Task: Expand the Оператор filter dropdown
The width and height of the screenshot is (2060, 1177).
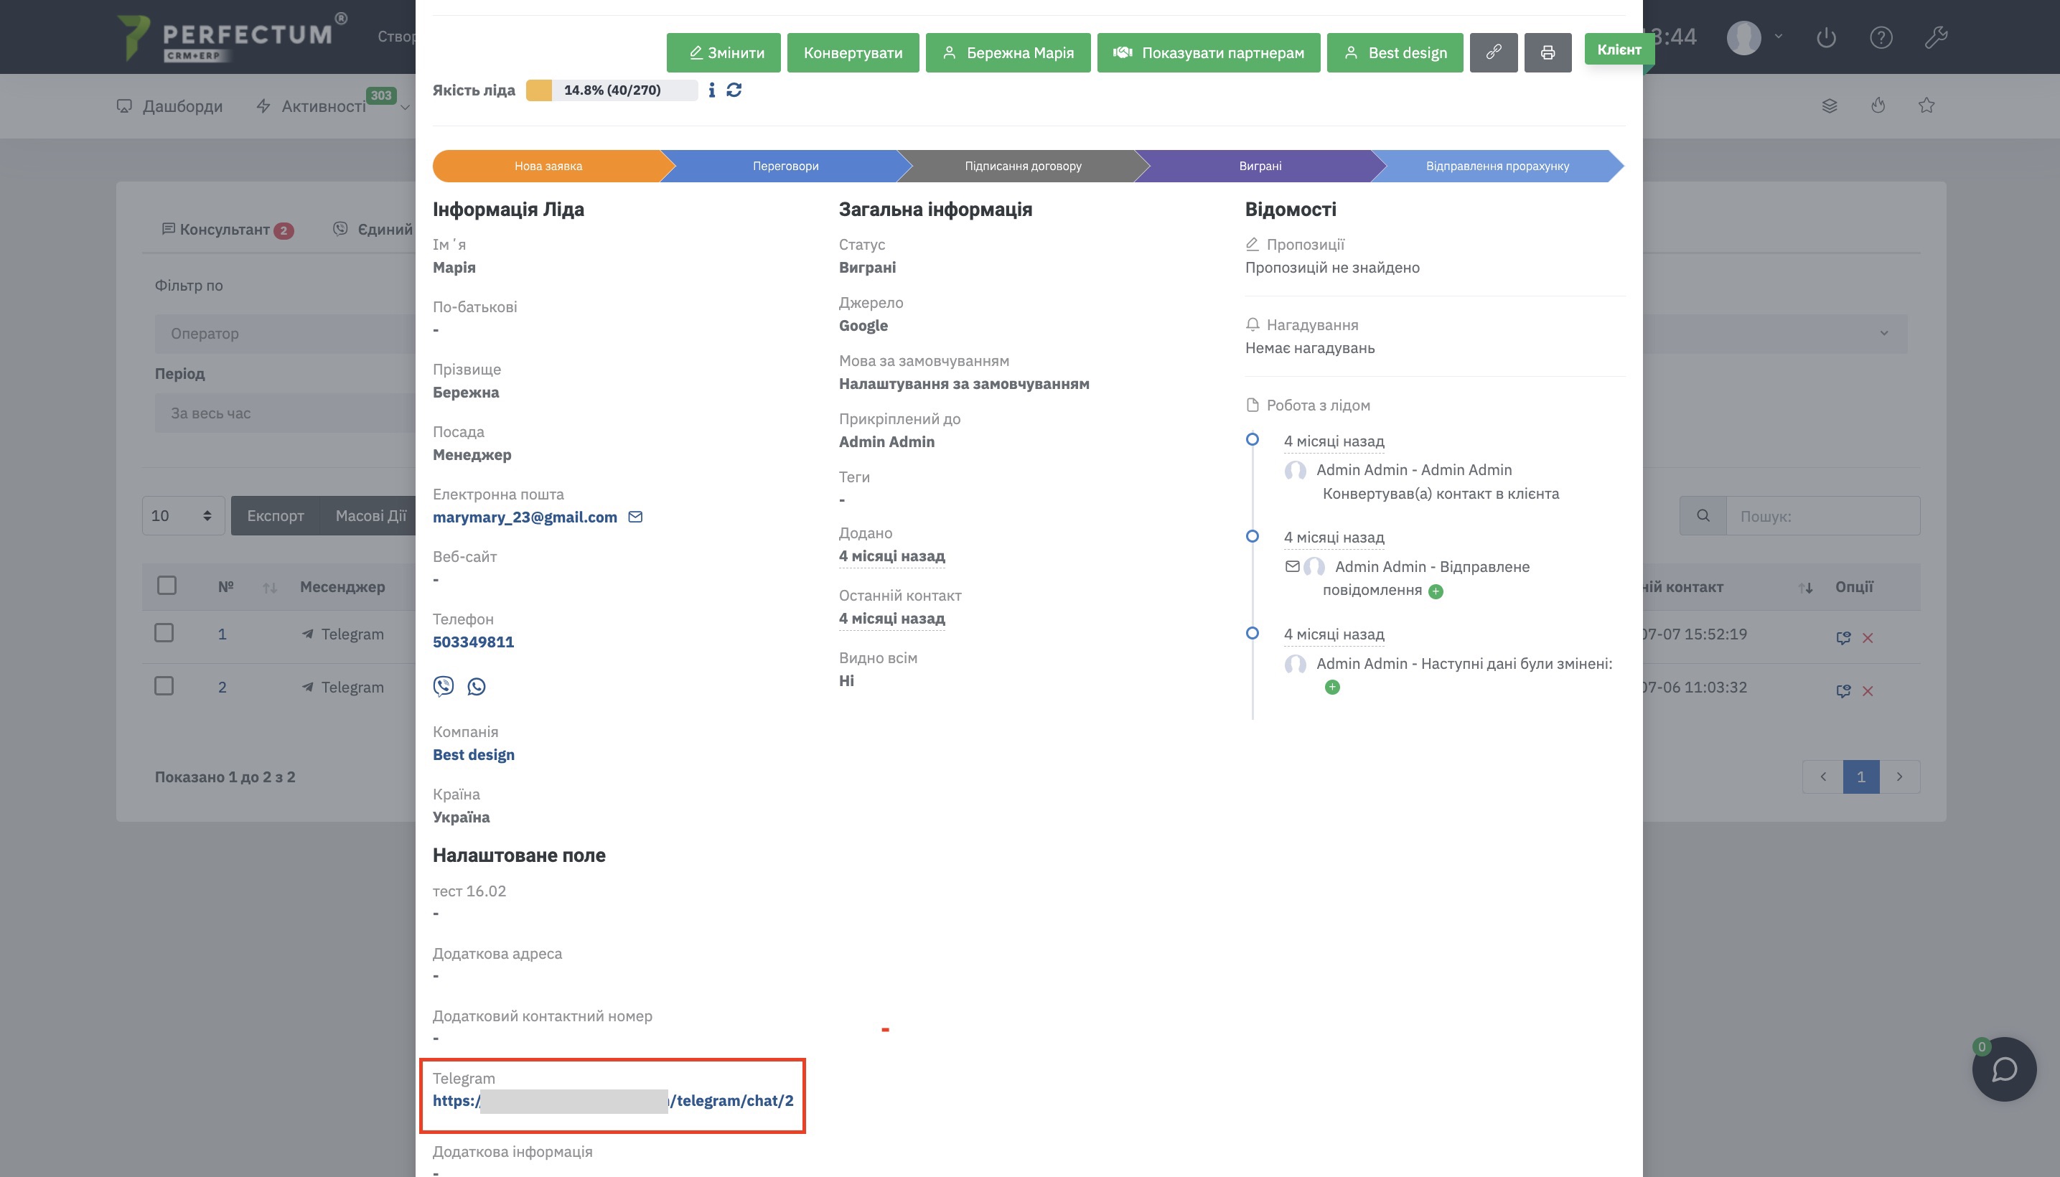Action: pyautogui.click(x=286, y=334)
